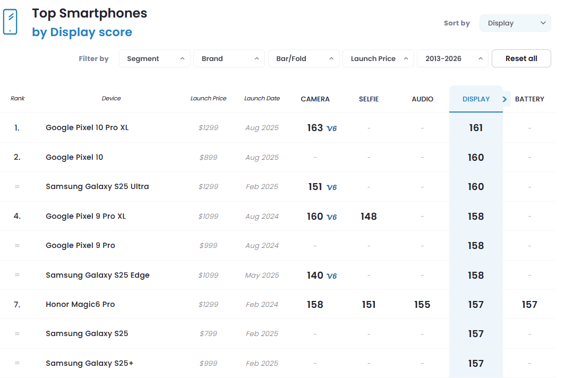565x378 pixels.
Task: Sort by the CAMERA column
Action: [315, 99]
